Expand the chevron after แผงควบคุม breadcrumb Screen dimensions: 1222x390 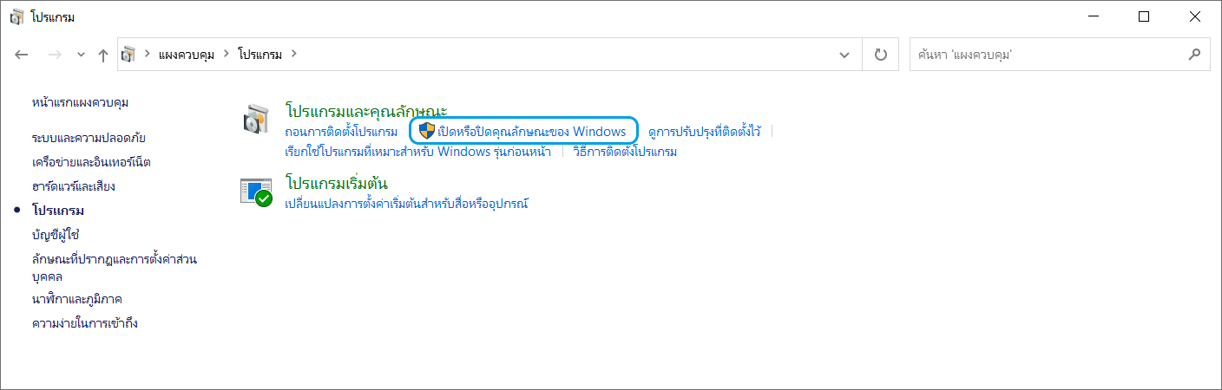click(227, 54)
